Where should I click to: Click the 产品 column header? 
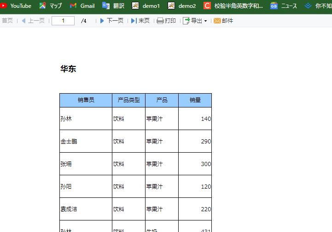[162, 100]
